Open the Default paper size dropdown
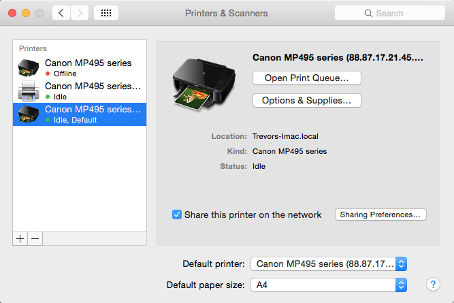The width and height of the screenshot is (454, 303). click(329, 285)
